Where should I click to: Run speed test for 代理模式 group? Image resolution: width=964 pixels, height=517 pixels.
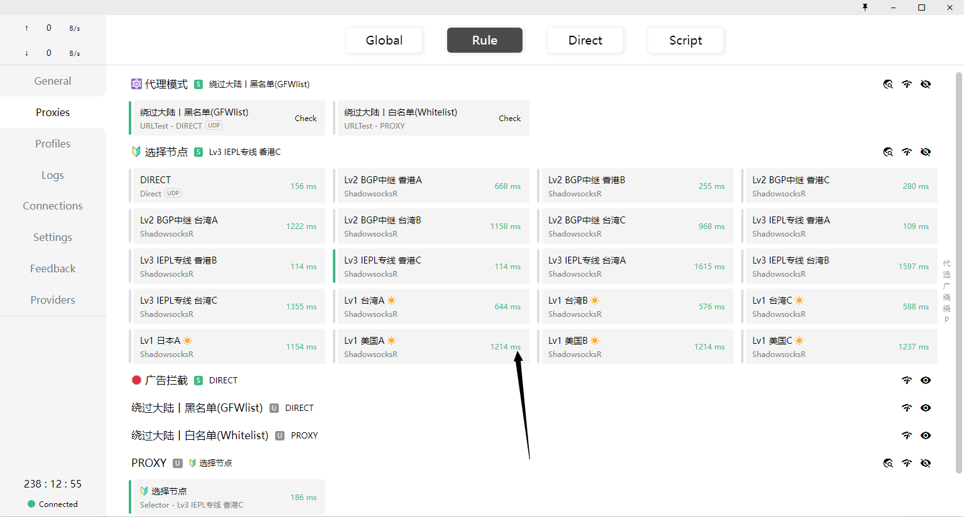click(x=907, y=84)
